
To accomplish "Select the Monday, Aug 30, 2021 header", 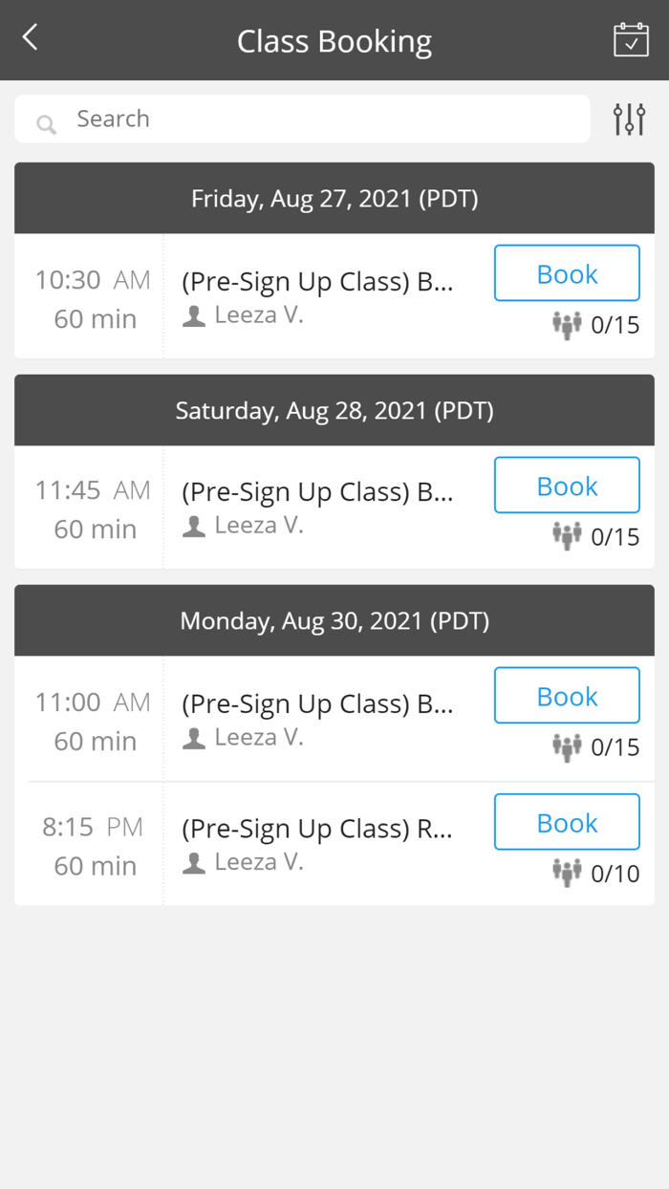I will tap(334, 620).
